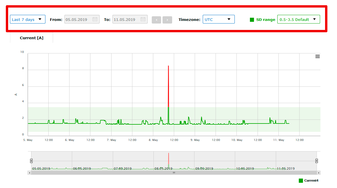
Task: Click the SD range label text
Action: (x=266, y=19)
